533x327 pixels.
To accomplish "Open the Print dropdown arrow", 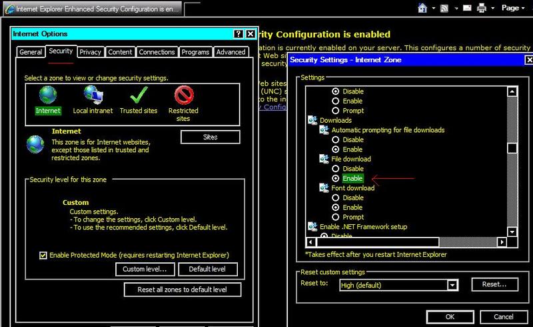I will click(492, 8).
